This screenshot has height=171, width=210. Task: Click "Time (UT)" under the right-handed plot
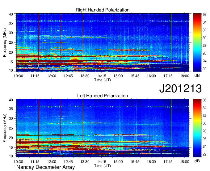tap(103, 80)
